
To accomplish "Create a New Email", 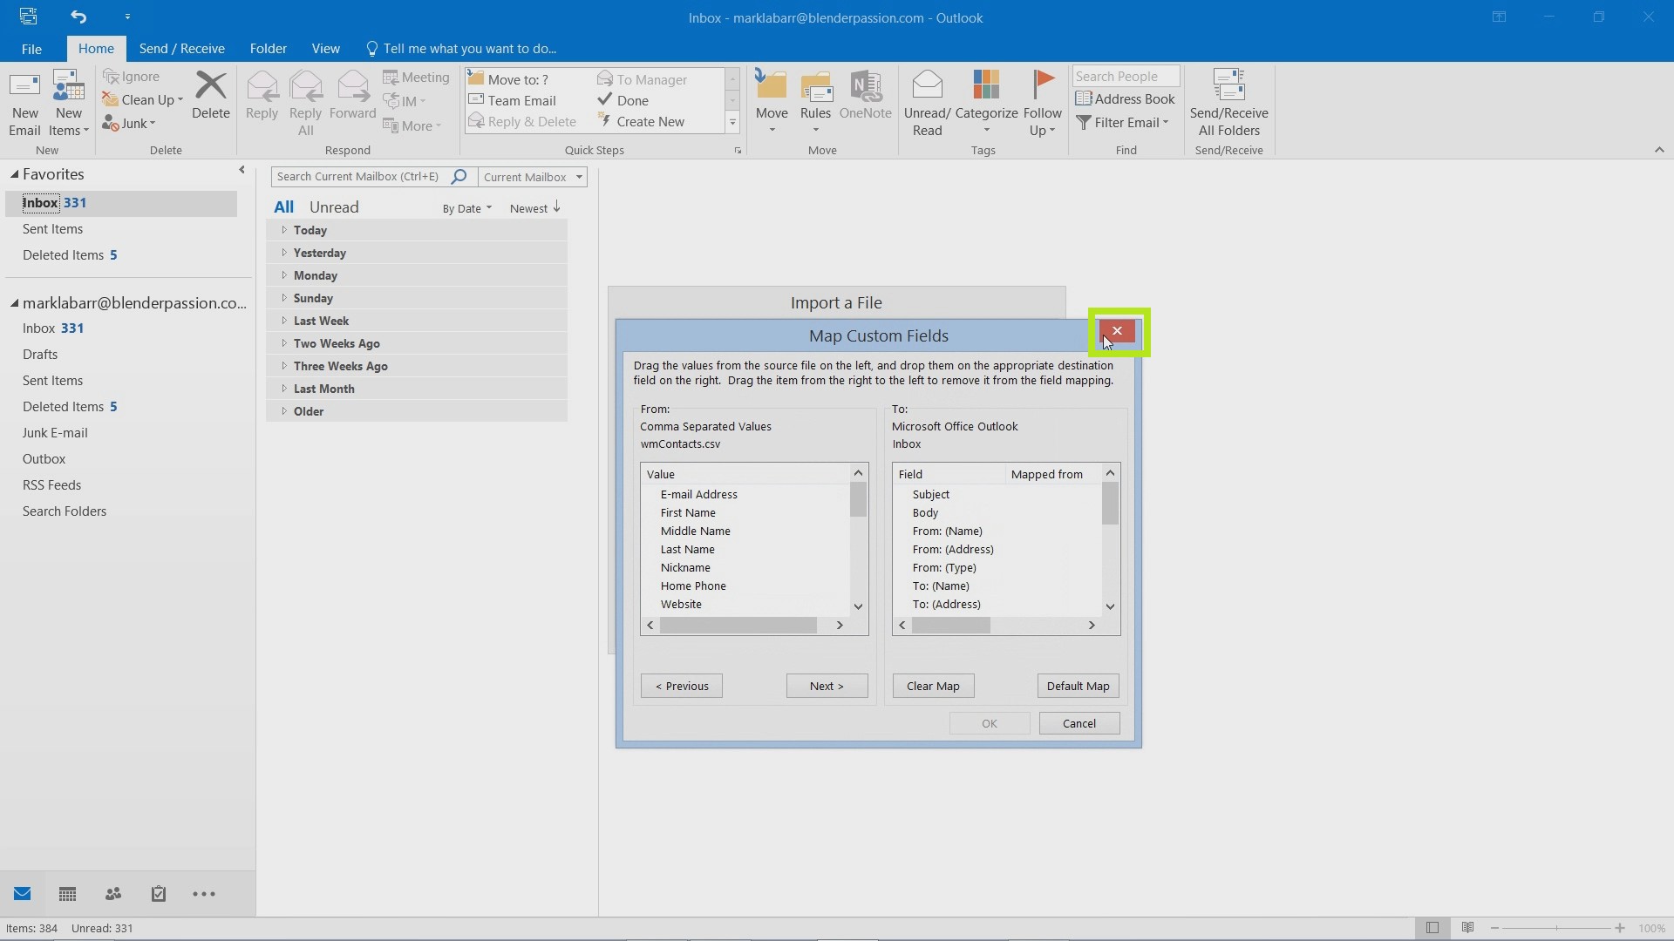I will pos(24,103).
